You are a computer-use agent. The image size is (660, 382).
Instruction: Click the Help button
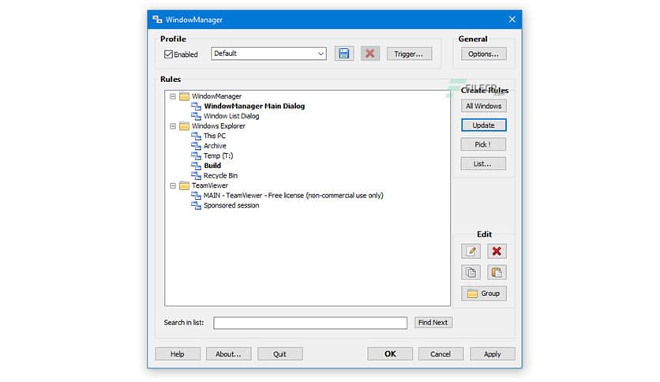click(178, 354)
